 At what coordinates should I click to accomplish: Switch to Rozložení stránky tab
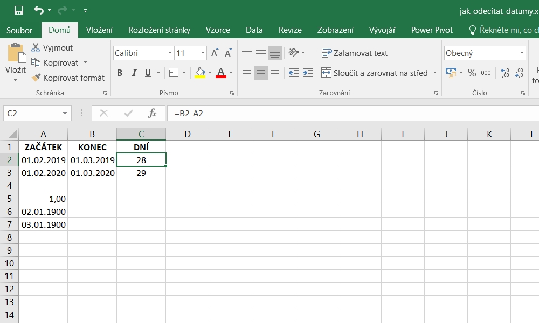159,30
